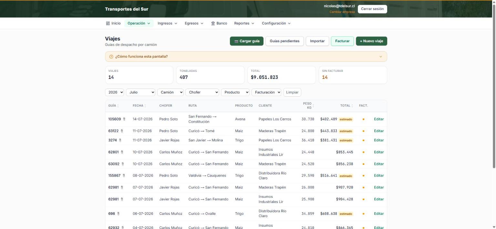Screen dimensions: 496x229
Task: Open the Chofer filter dropdown
Action: (202, 92)
